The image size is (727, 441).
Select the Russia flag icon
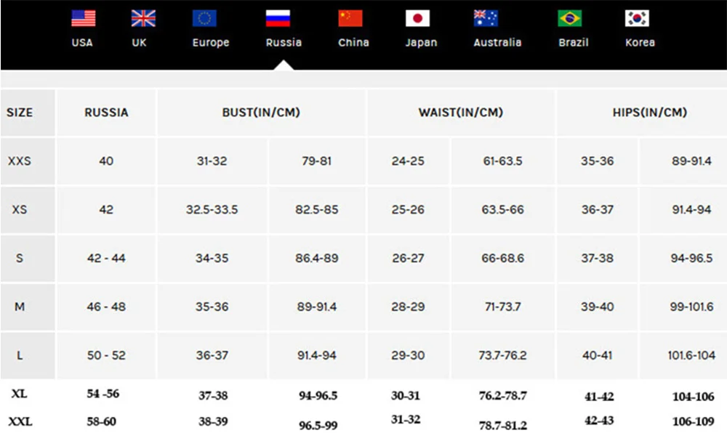(278, 19)
